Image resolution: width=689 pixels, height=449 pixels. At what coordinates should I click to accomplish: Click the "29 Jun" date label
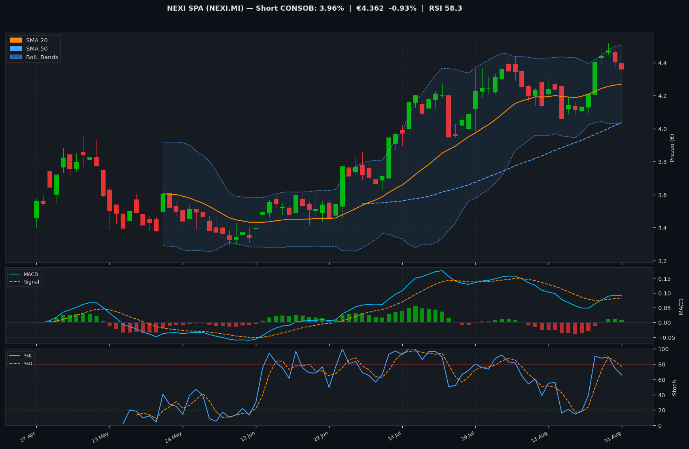320,437
